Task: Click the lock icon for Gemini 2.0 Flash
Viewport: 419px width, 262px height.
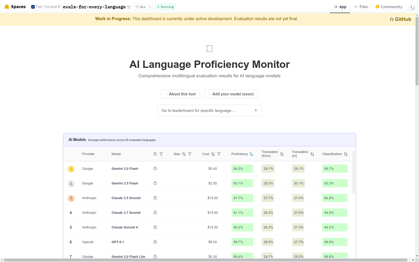Action: point(155,168)
